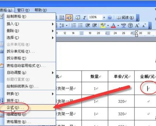The image size is (156, 126).
Task: Choose 排序(S)... menu entry
Action: [x=30, y=100]
